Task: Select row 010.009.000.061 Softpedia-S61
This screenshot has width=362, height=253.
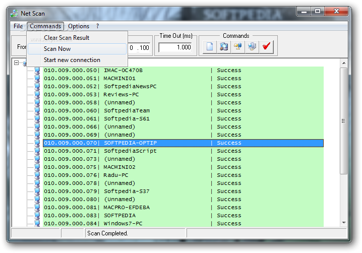Action: [183, 118]
